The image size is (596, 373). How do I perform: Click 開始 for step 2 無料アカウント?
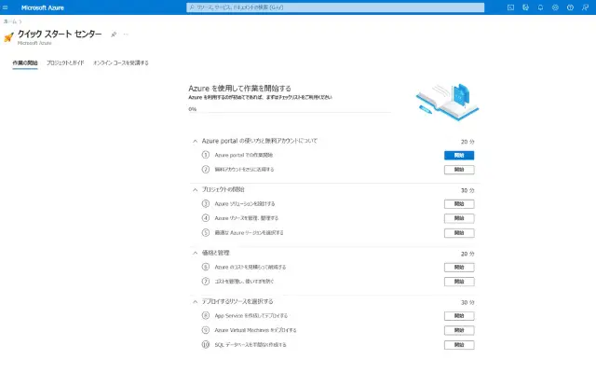[x=459, y=170]
